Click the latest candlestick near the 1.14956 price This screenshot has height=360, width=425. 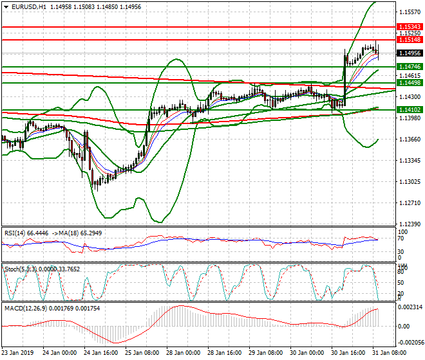pyautogui.click(x=377, y=51)
